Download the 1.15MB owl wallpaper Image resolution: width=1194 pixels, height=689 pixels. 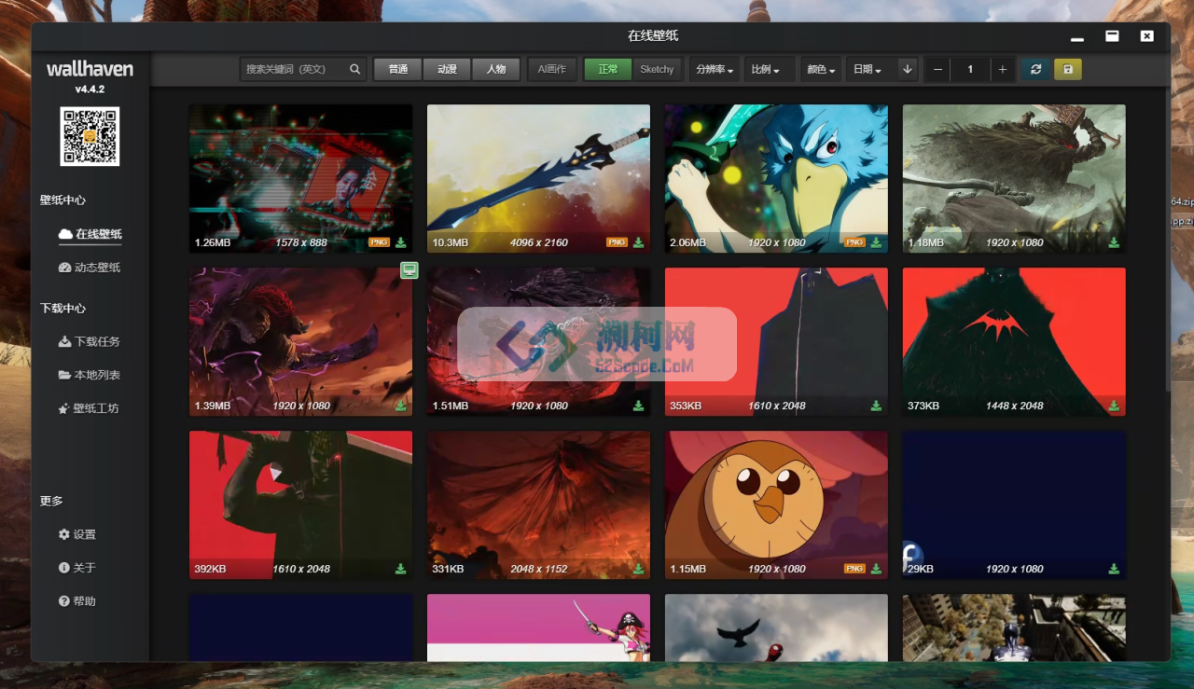(x=877, y=569)
